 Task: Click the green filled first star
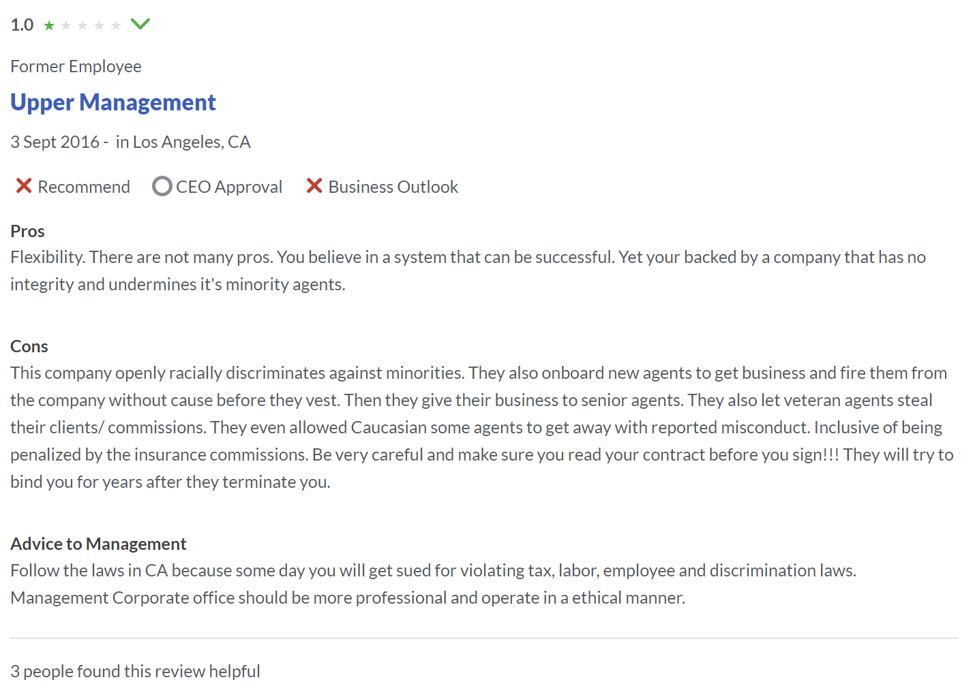coord(49,26)
